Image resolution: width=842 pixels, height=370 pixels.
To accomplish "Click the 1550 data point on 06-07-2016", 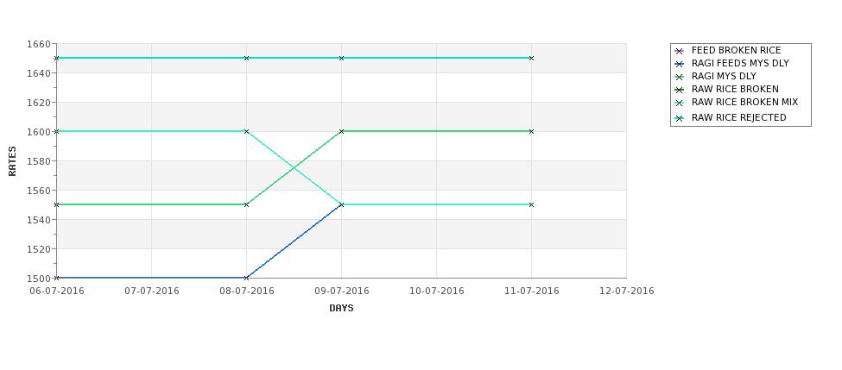I will (56, 205).
